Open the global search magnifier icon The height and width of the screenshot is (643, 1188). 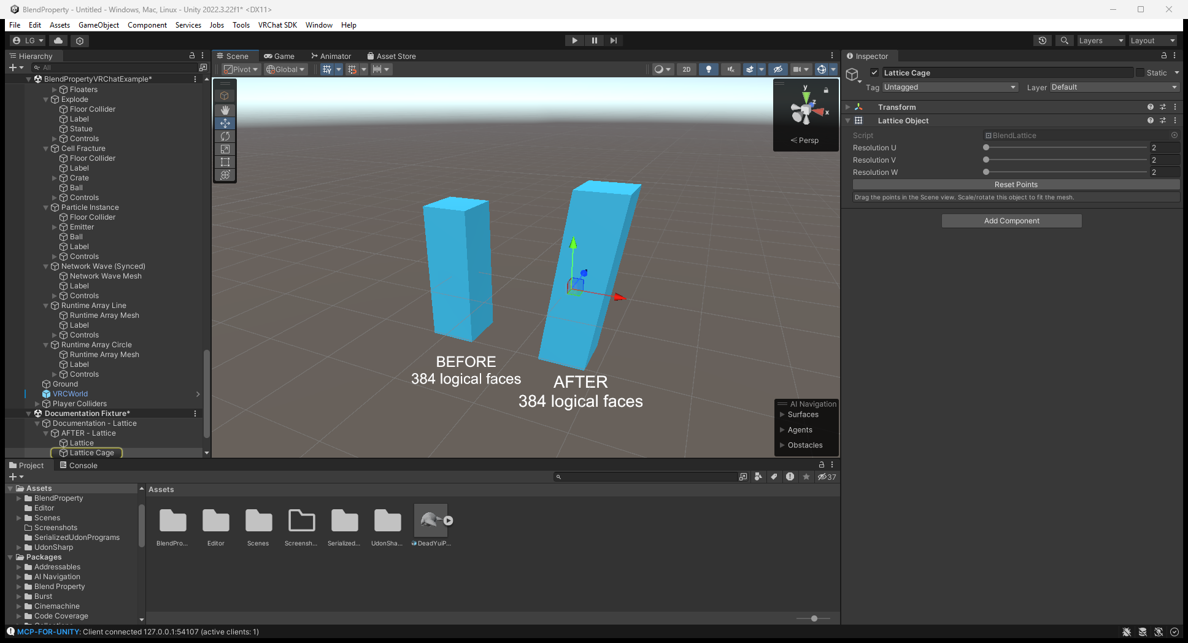(1065, 40)
